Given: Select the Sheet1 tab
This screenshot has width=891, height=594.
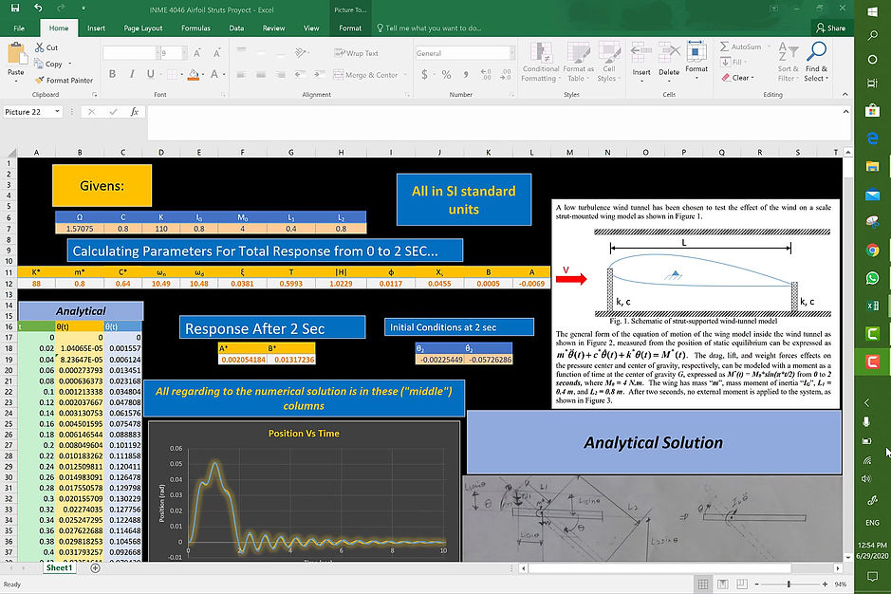Looking at the screenshot, I should tap(59, 567).
